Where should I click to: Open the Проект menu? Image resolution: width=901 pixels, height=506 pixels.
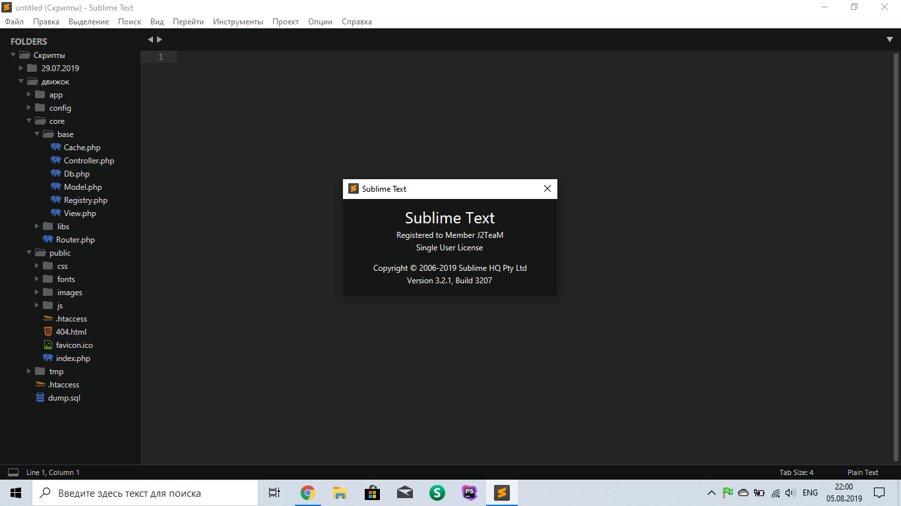[x=286, y=22]
